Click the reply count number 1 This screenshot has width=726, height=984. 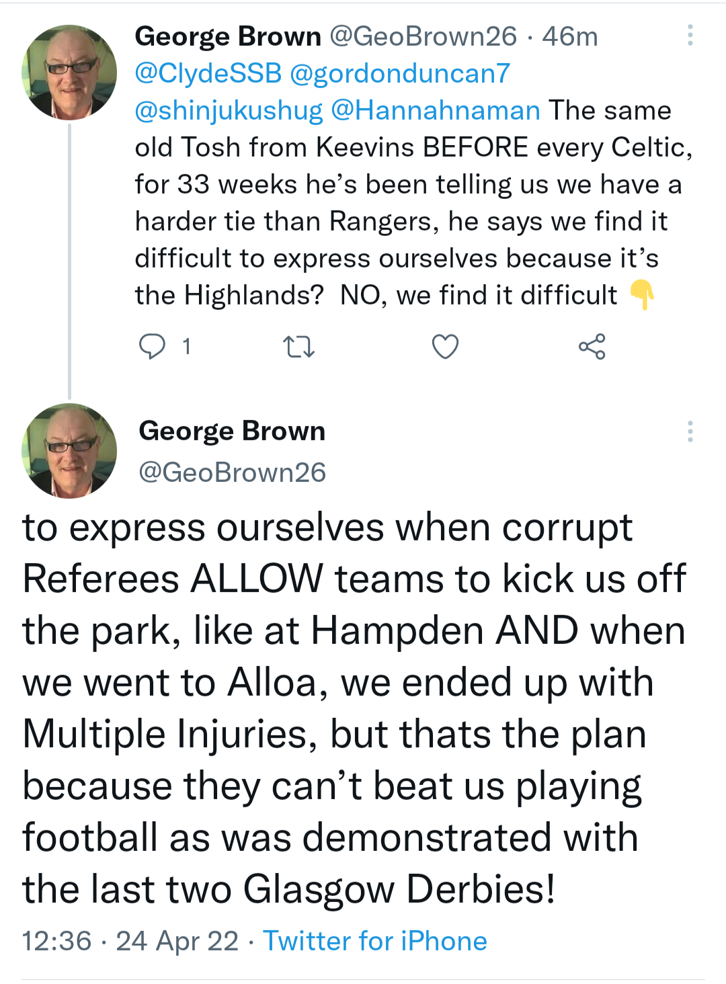[187, 347]
